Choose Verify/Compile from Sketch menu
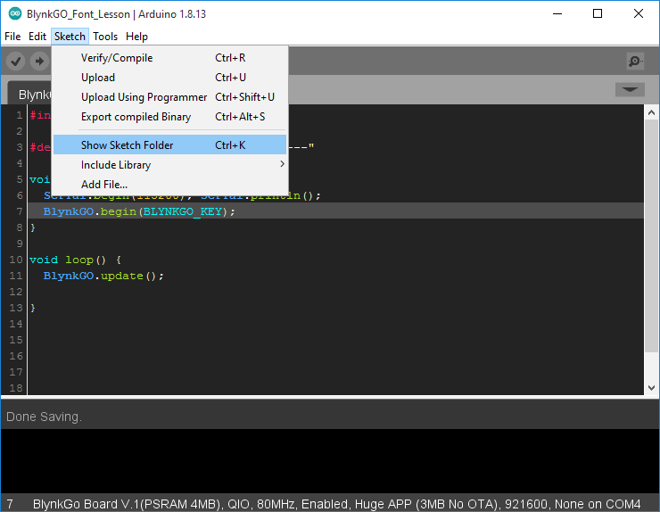Viewport: 660px width, 512px height. pos(169,58)
